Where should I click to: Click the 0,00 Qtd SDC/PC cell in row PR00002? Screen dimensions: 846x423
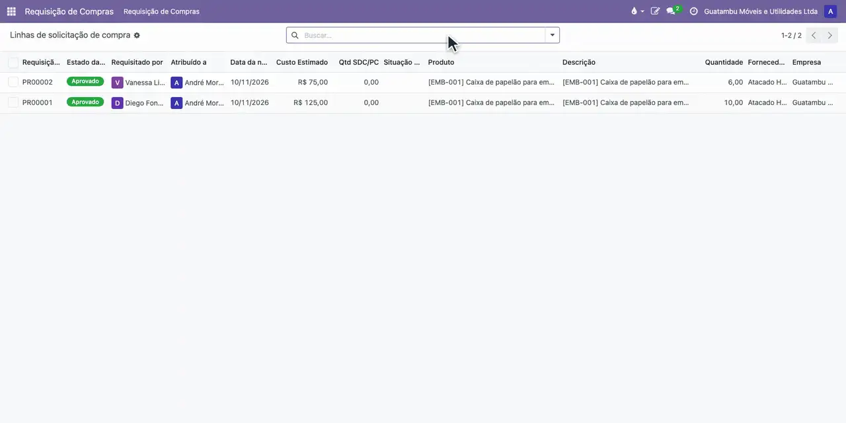click(371, 82)
